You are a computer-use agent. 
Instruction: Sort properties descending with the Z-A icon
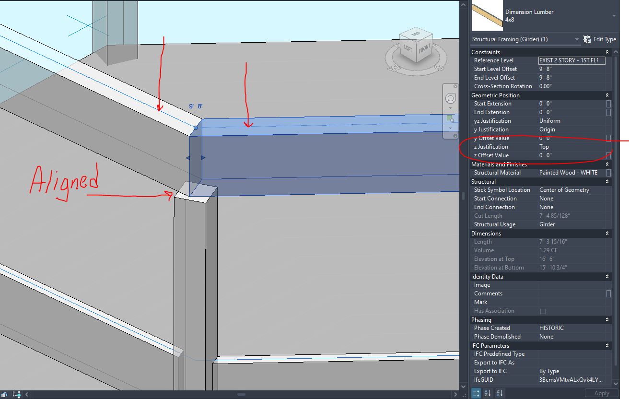pos(499,393)
